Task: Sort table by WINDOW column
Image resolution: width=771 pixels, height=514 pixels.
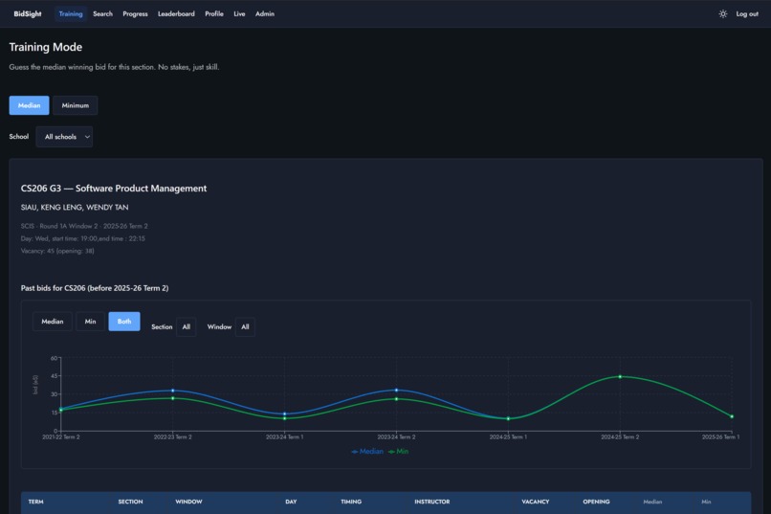Action: [x=188, y=502]
